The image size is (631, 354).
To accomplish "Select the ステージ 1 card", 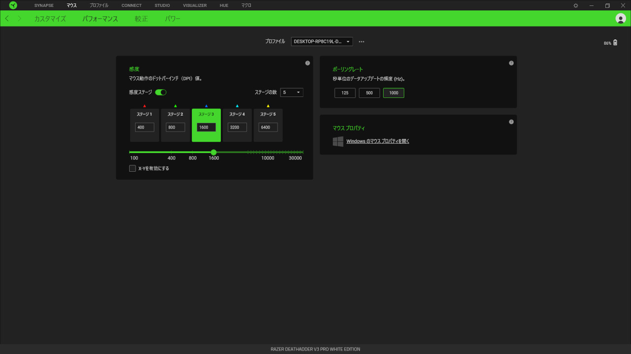I will pos(144,125).
